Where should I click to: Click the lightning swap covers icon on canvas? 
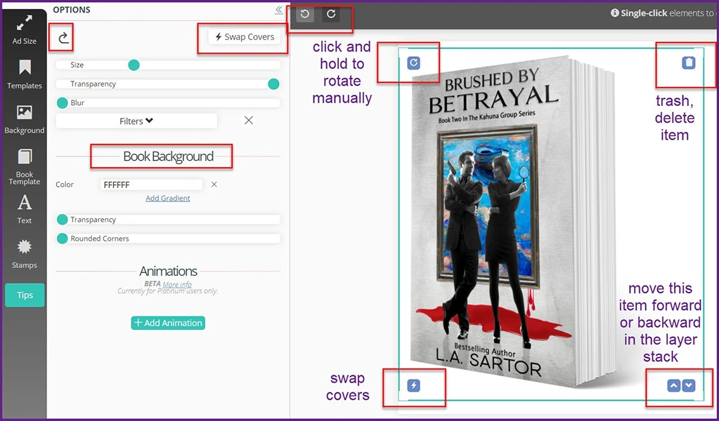coord(413,385)
